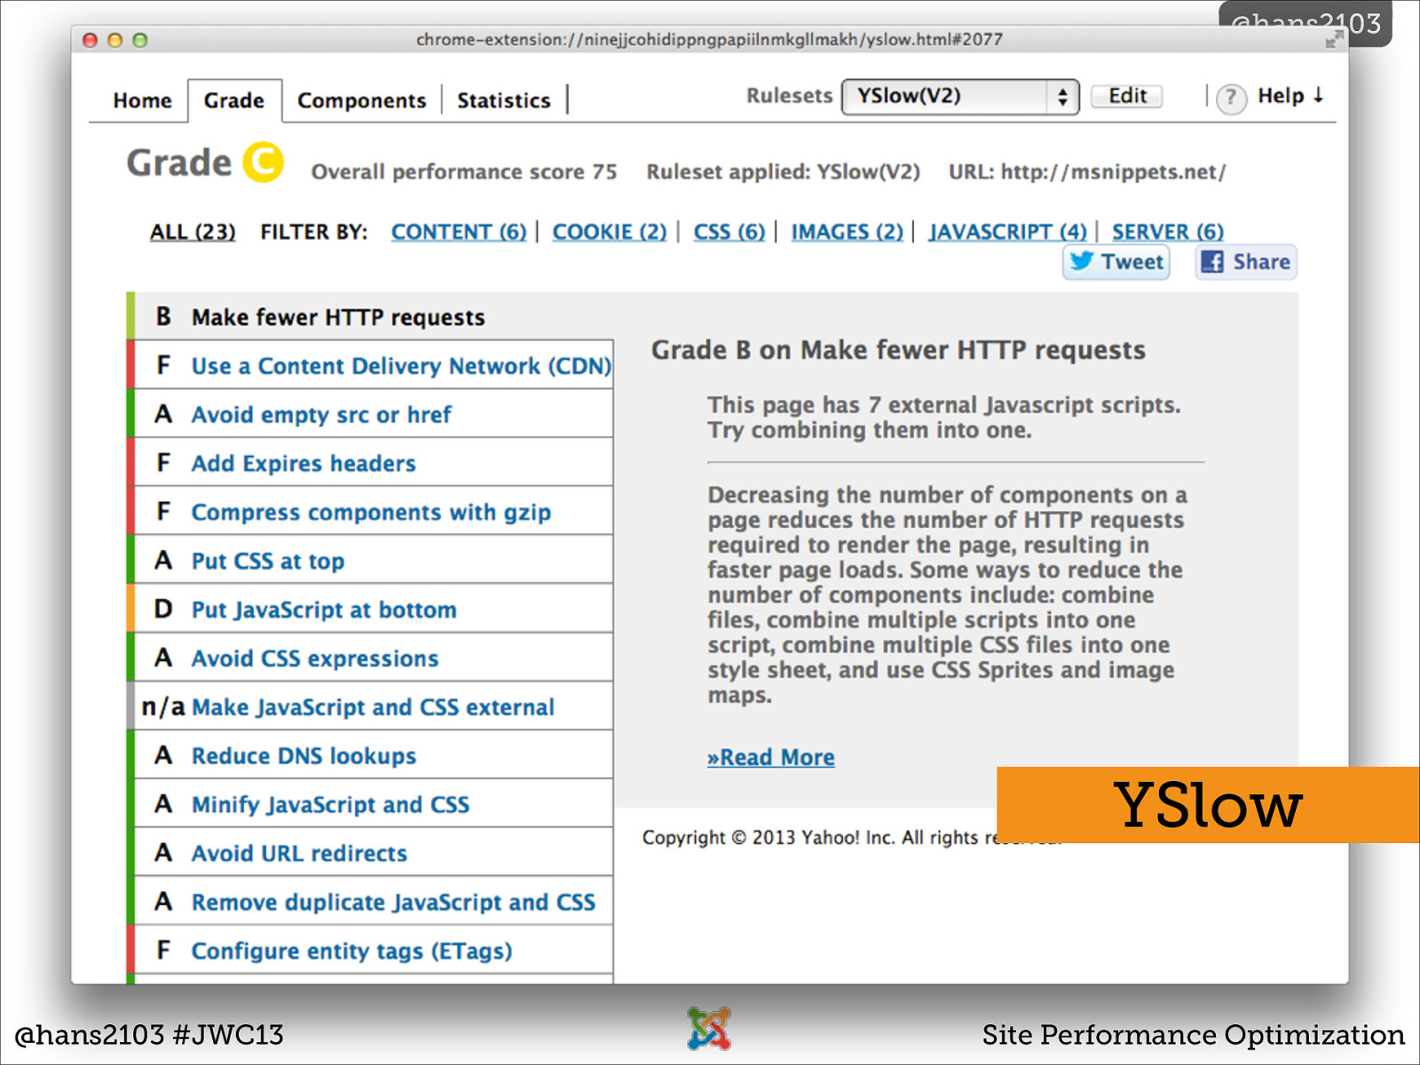This screenshot has width=1420, height=1065.
Task: Select Remove duplicate JavaScript and CSS rule
Action: coord(370,902)
